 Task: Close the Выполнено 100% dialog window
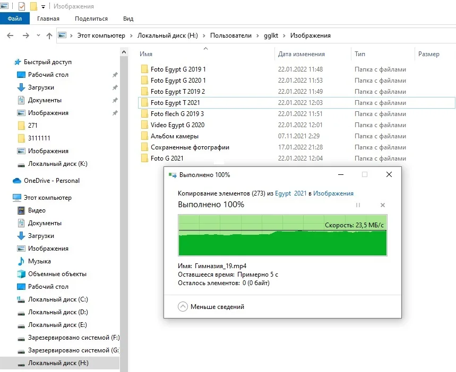[389, 174]
